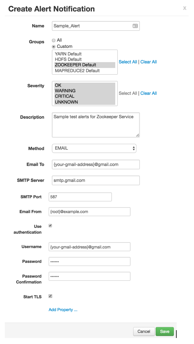This screenshot has width=194, height=344.
Task: Close the Create Alert Notification dialog
Action: point(185,8)
